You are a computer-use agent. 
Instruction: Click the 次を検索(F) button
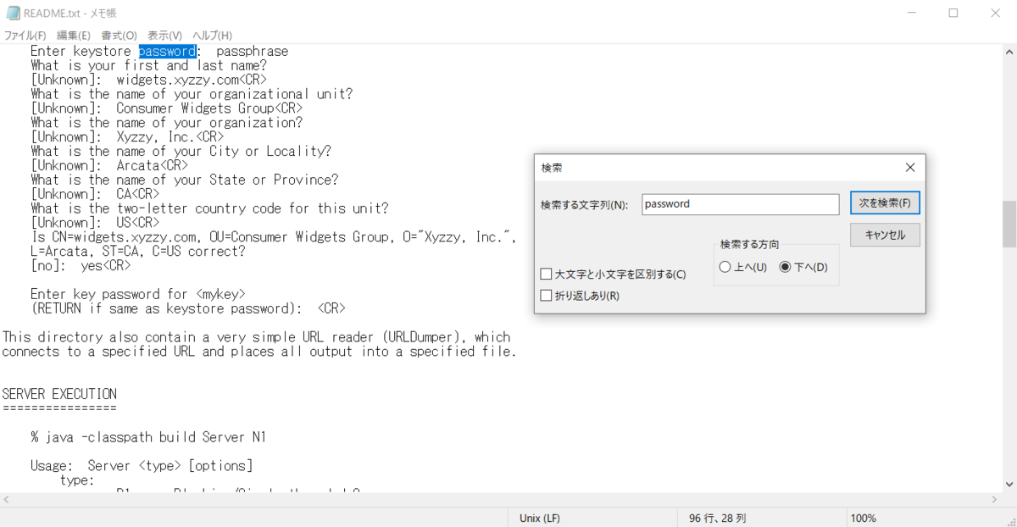point(885,203)
